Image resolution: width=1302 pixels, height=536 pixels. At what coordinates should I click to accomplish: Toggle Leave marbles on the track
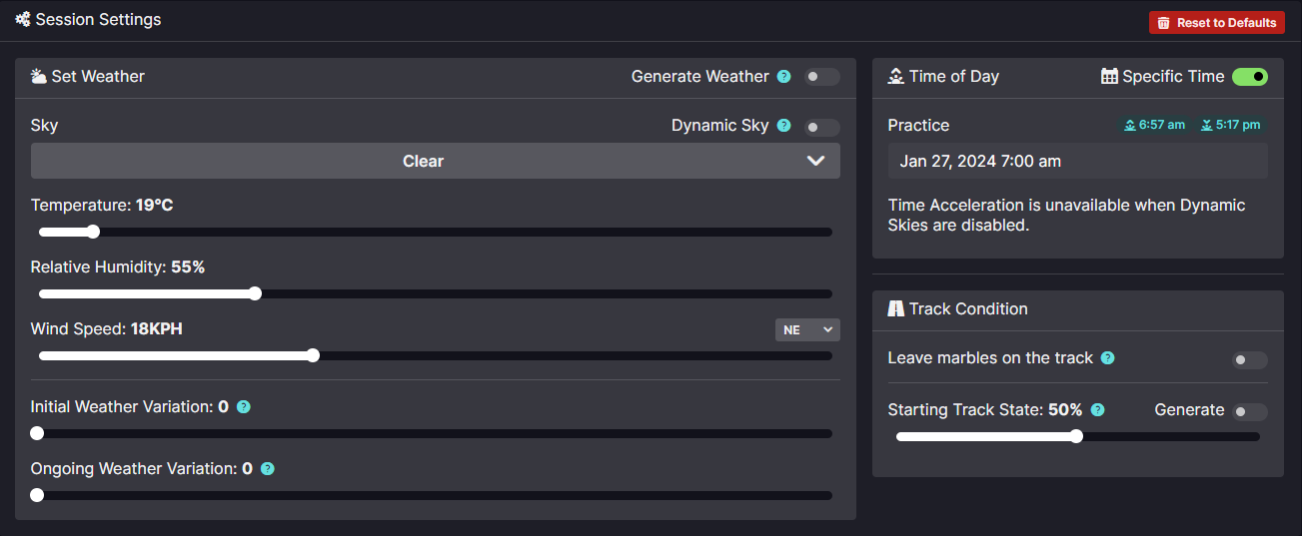1249,360
